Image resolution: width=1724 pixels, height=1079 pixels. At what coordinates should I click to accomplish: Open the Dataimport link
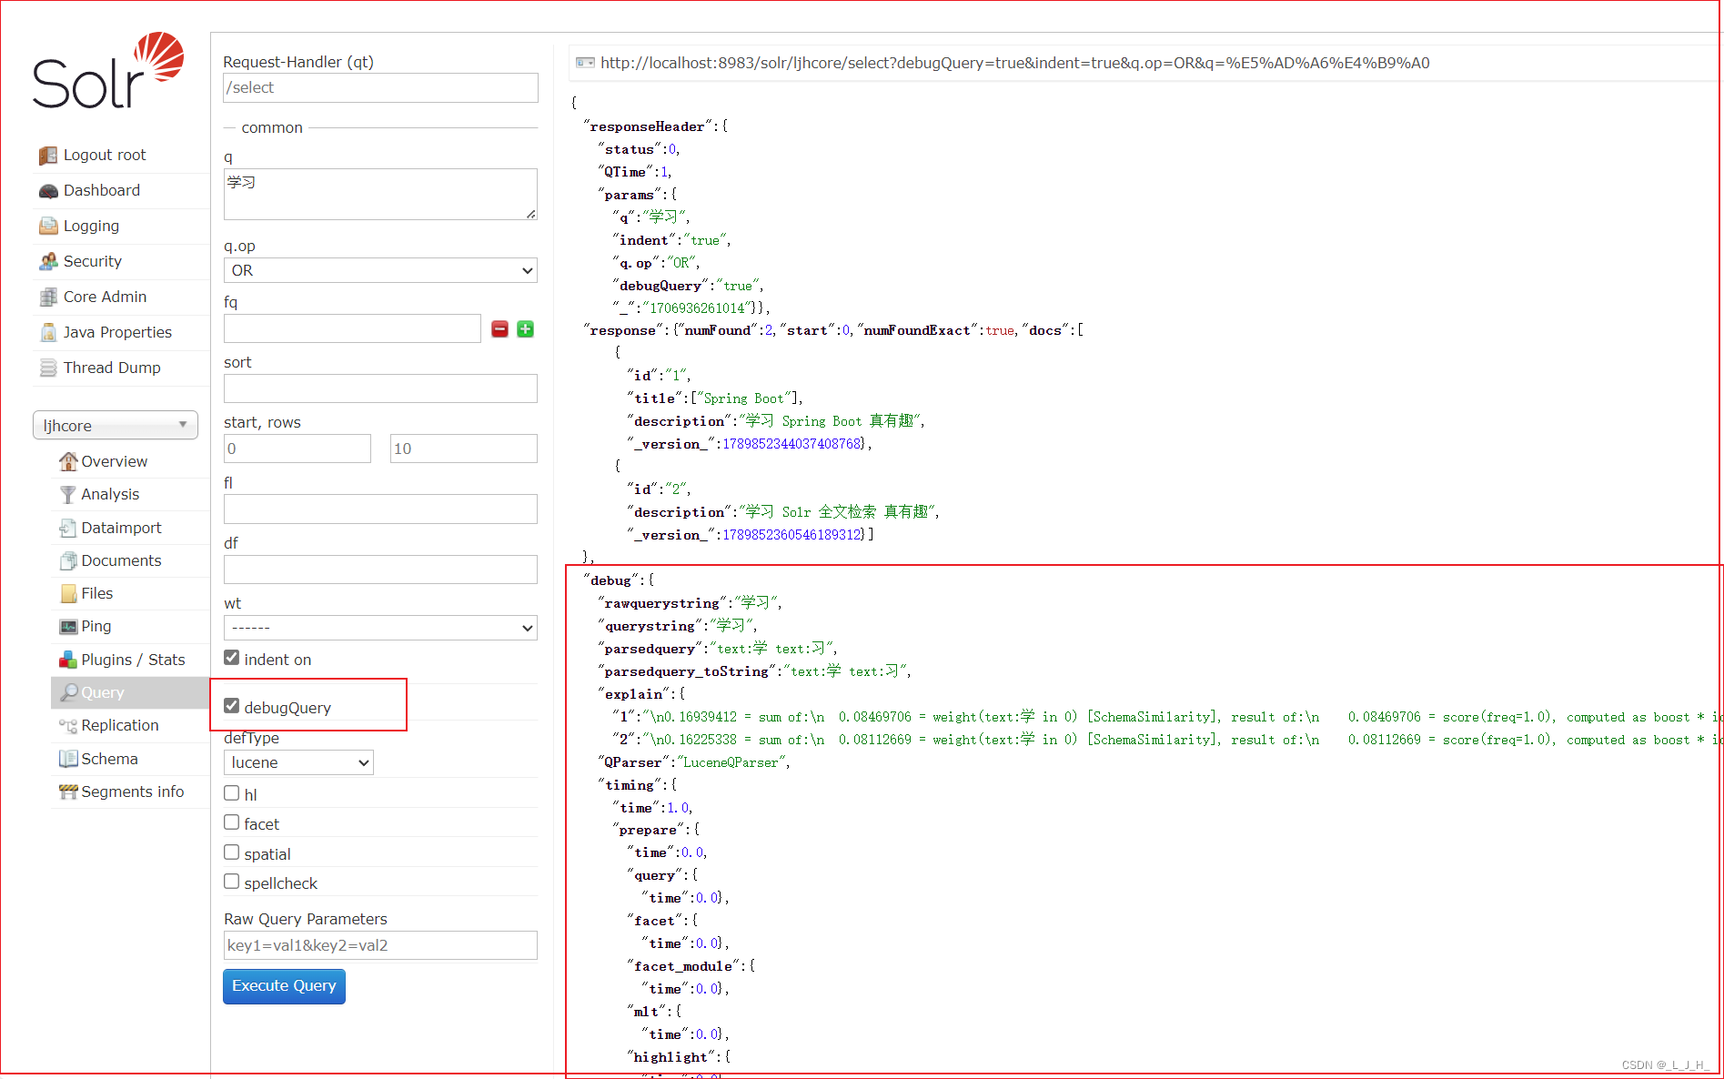[121, 529]
